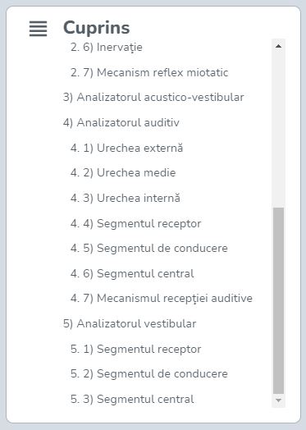Click the scrollbar down arrow

[x=278, y=400]
